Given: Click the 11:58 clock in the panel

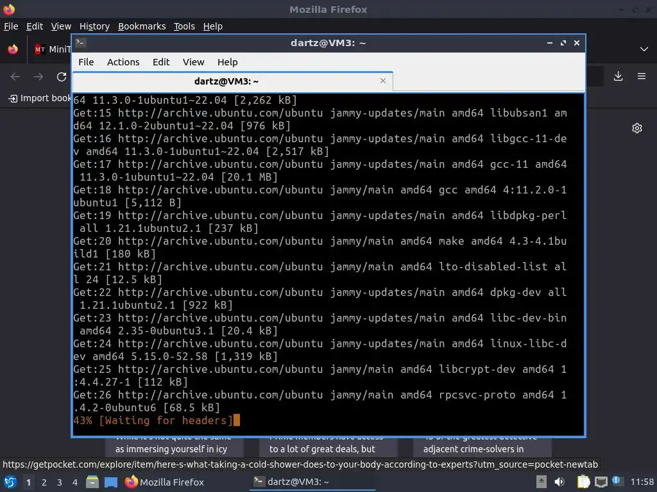Looking at the screenshot, I should click(x=642, y=482).
